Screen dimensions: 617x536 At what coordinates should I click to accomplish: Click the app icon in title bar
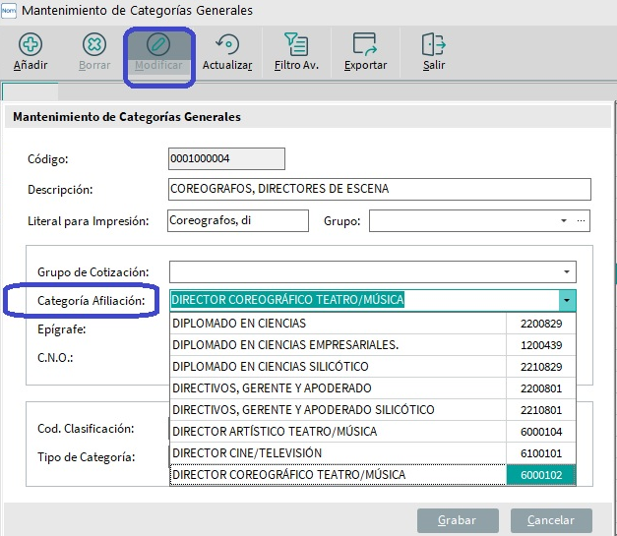pyautogui.click(x=10, y=11)
